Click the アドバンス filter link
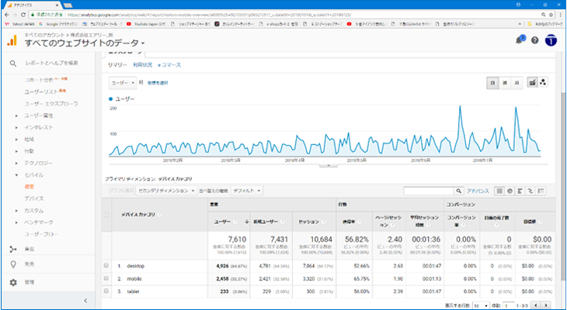Viewport: 567px width, 310px height. 478,191
